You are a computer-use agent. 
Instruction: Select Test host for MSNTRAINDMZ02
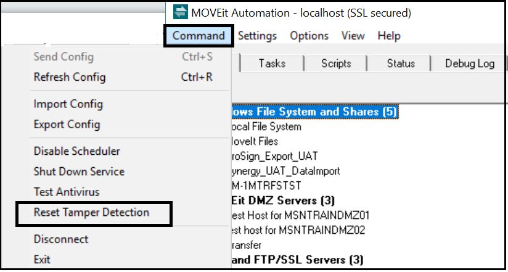(299, 230)
